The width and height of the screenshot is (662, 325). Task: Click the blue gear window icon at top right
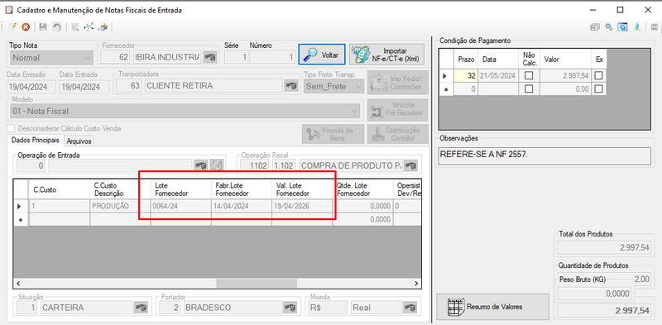point(623,27)
